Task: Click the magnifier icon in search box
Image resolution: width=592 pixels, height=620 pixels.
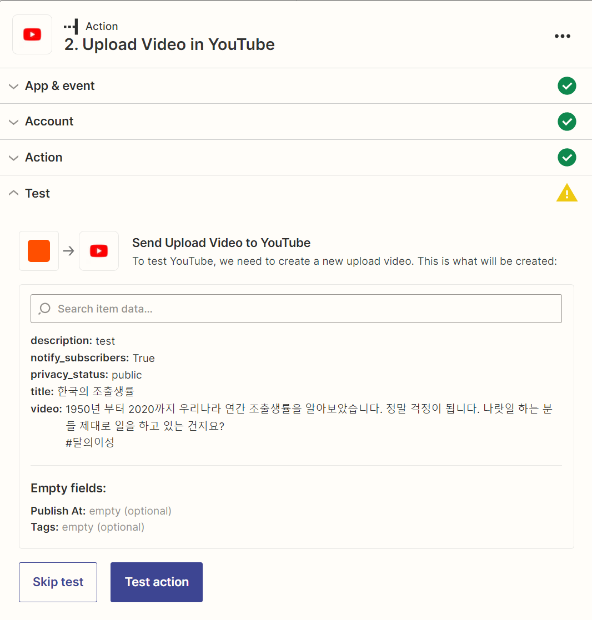Action: pyautogui.click(x=45, y=309)
